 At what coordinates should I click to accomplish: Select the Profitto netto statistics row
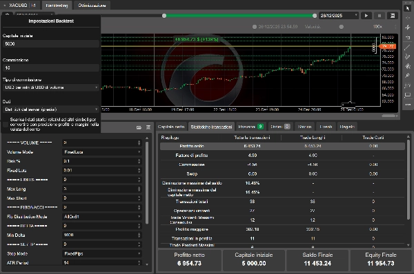tap(282, 146)
